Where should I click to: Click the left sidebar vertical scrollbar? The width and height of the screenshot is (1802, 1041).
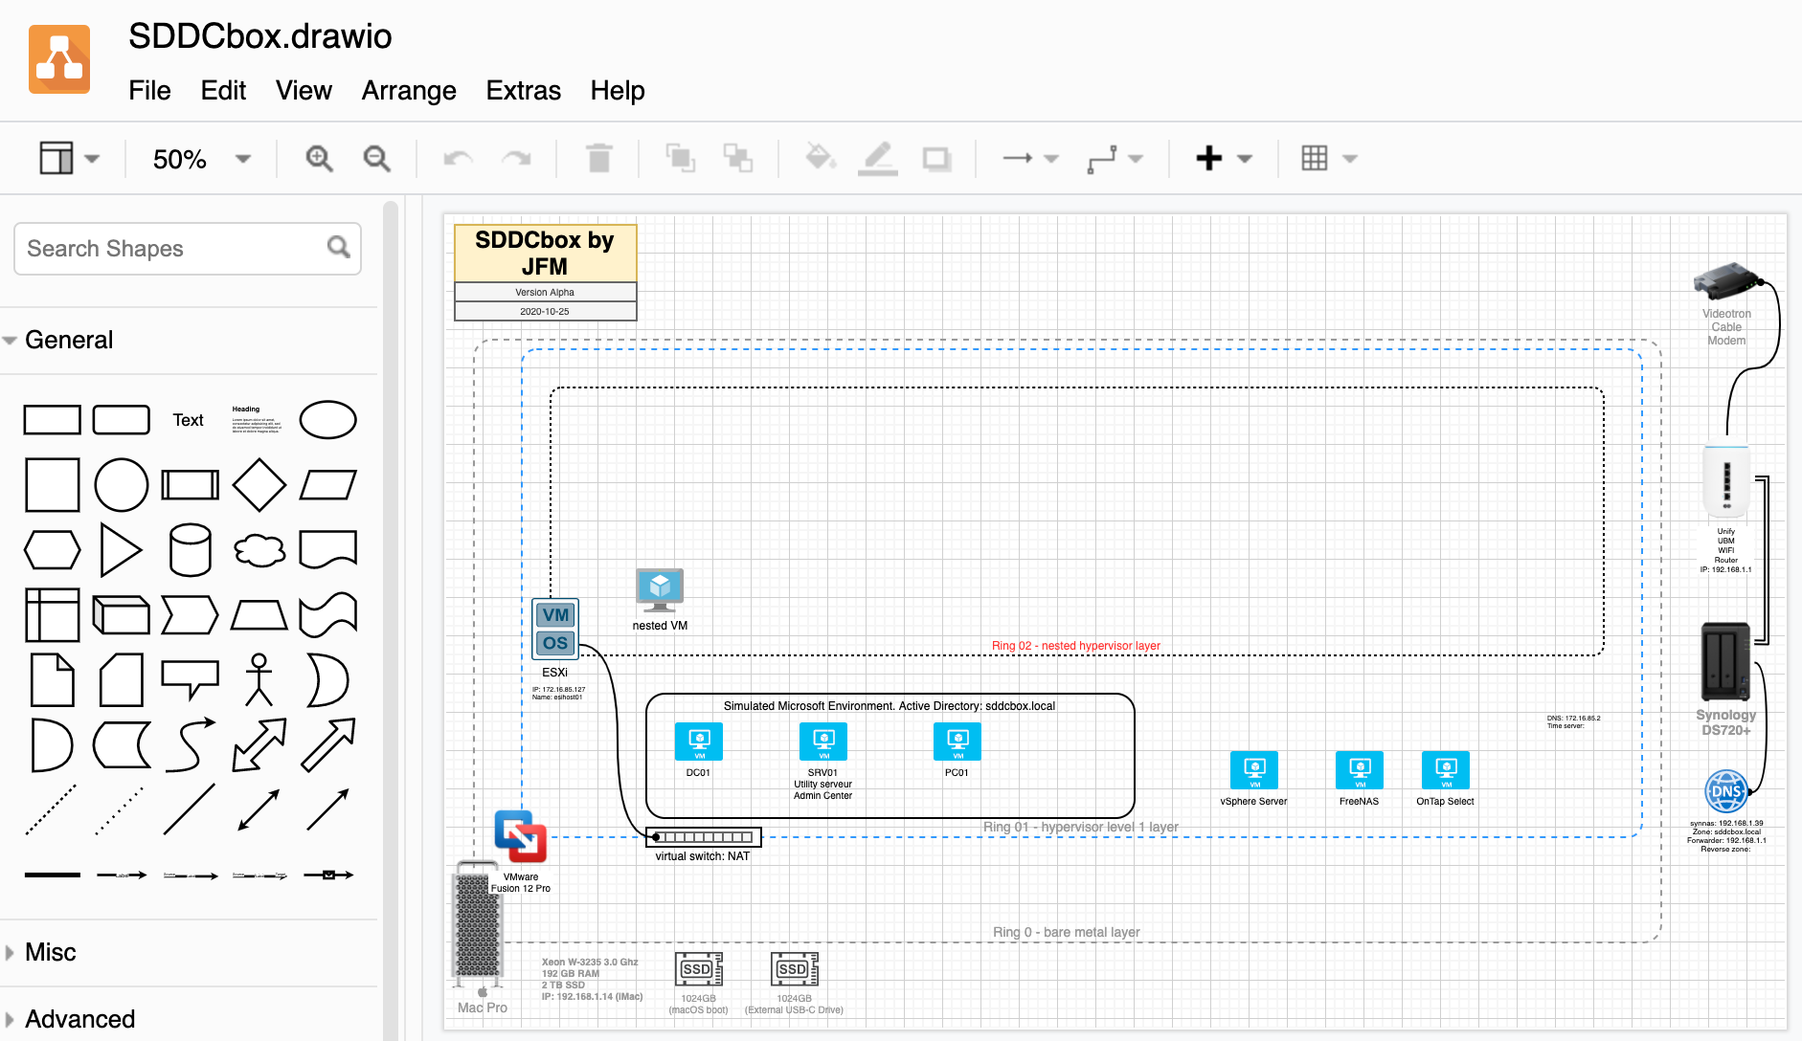[390, 617]
